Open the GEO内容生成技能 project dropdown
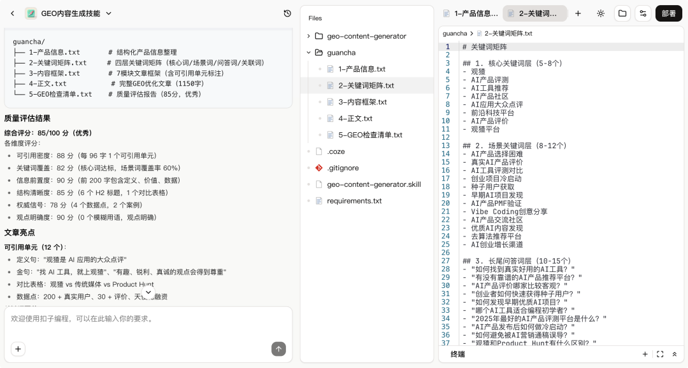Image resolution: width=688 pixels, height=368 pixels. pos(108,13)
